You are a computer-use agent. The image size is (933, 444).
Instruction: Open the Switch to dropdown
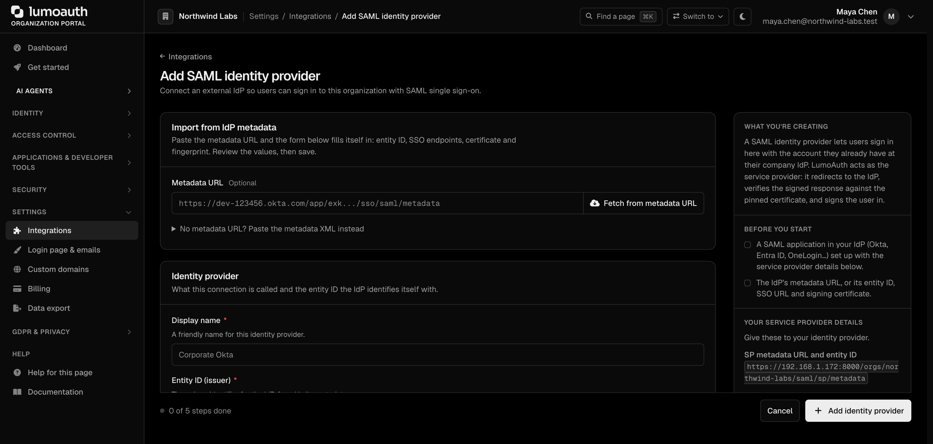click(698, 17)
